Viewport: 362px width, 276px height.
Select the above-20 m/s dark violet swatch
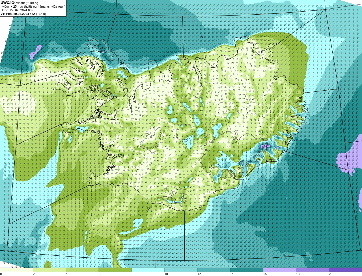[x=345, y=270]
